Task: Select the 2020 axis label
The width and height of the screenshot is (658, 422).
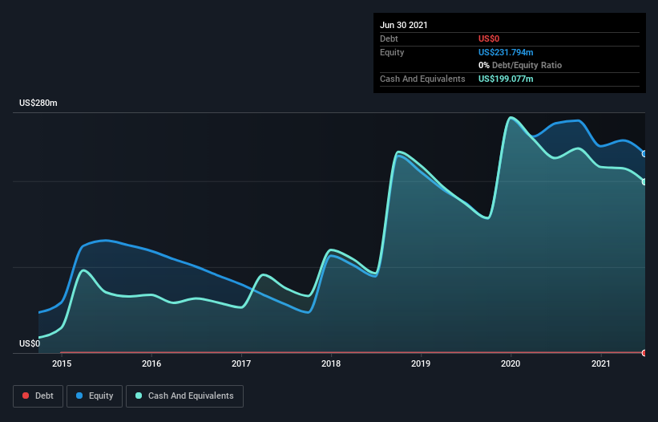Action: pyautogui.click(x=511, y=363)
